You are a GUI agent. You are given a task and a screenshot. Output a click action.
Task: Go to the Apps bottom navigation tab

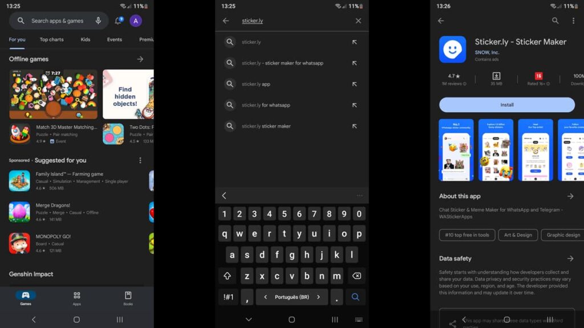click(76, 298)
